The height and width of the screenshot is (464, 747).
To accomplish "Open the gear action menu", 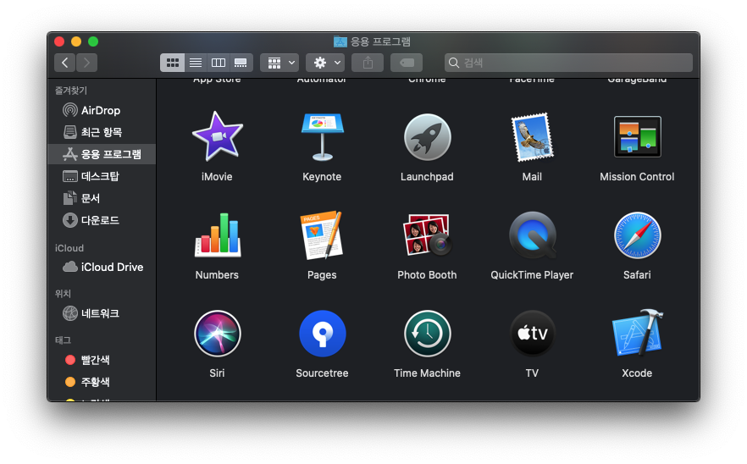I will point(325,63).
